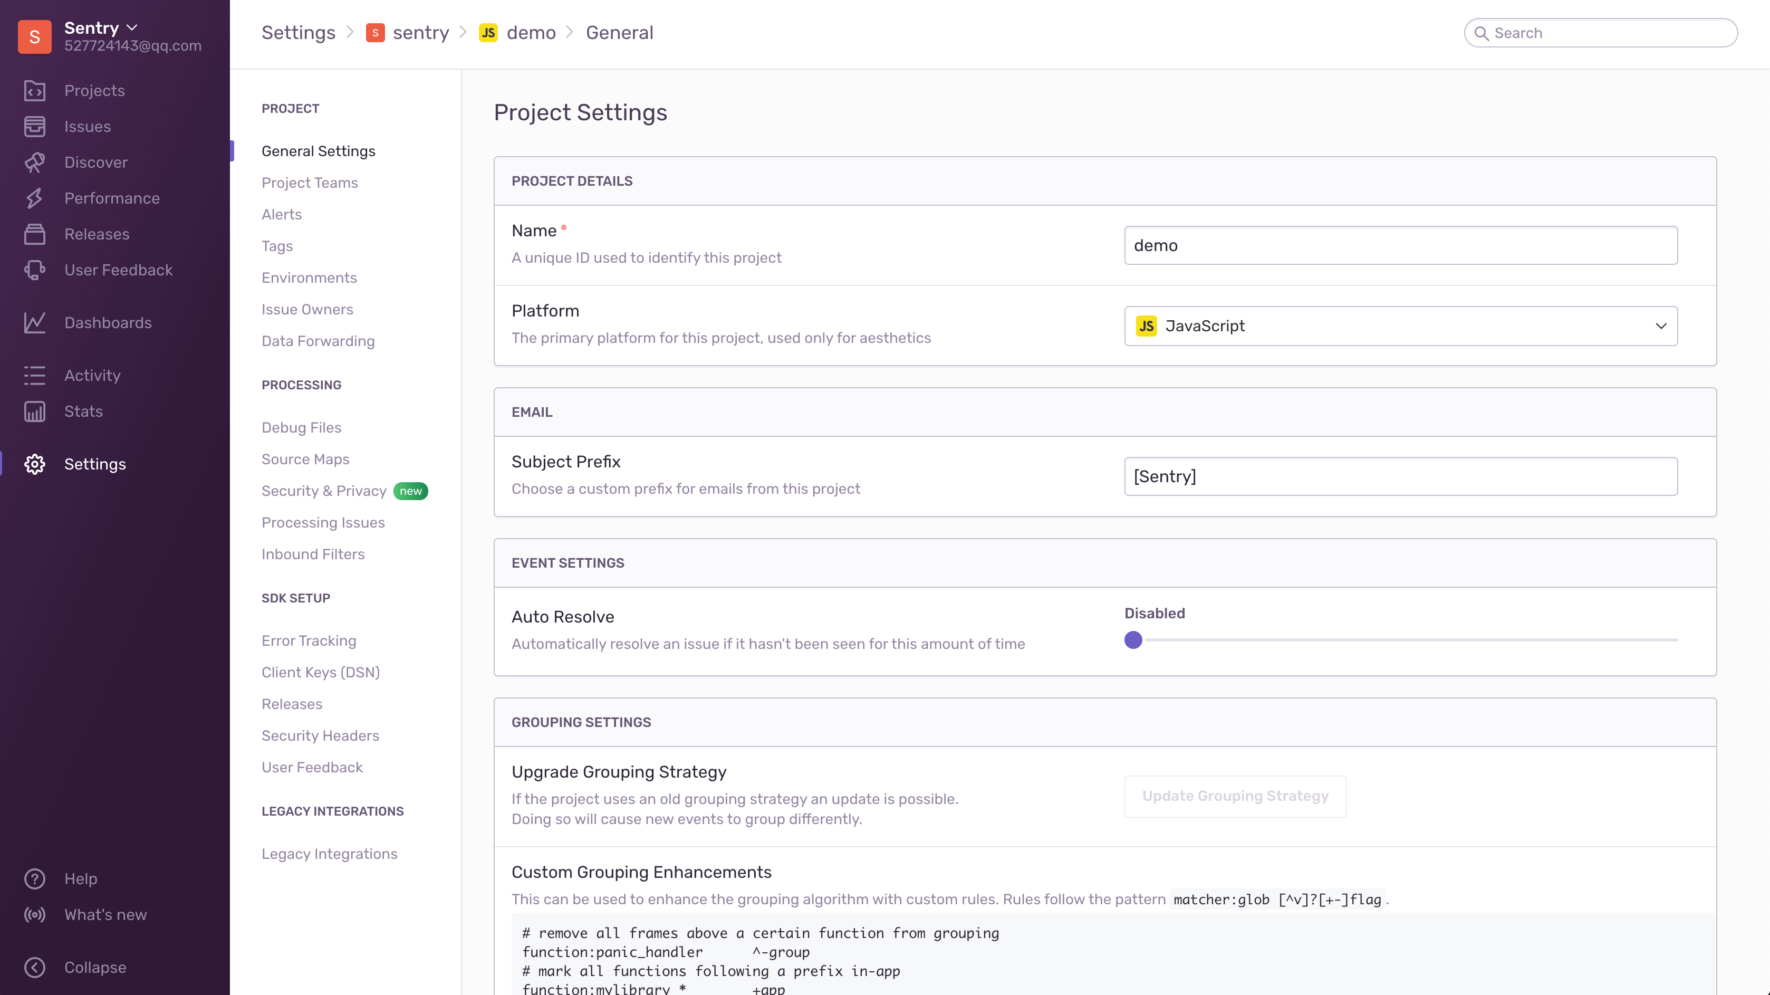The height and width of the screenshot is (995, 1770).
Task: Click the JS project badge in breadcrumb
Action: pos(488,32)
